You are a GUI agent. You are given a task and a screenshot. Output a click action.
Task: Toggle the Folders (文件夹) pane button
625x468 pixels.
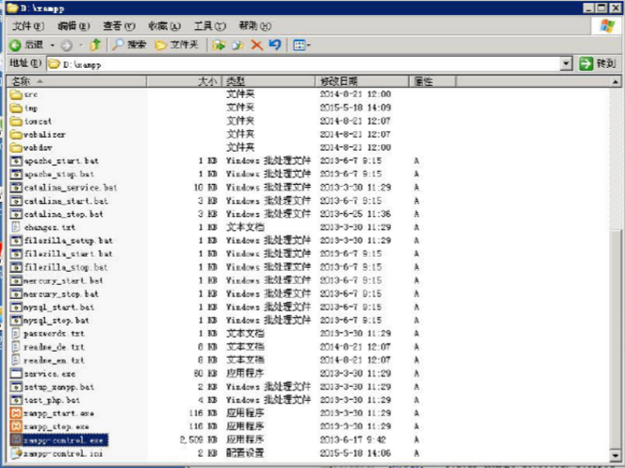pyautogui.click(x=177, y=44)
